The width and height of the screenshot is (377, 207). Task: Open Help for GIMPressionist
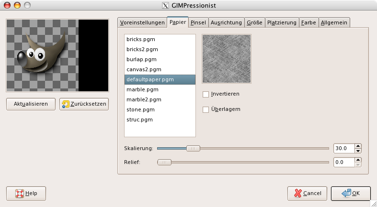26,194
